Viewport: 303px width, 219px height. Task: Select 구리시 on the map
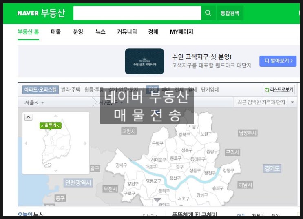(232, 152)
